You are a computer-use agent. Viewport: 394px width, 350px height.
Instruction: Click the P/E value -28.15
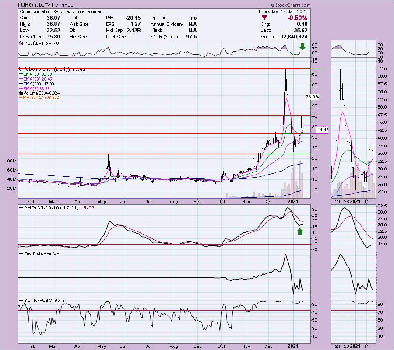click(133, 18)
